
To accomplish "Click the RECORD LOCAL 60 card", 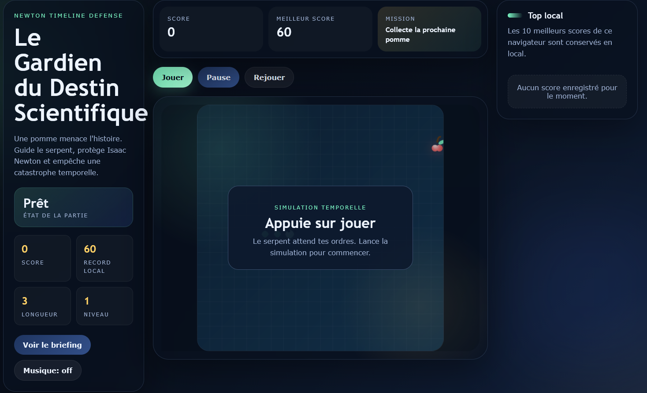I will [104, 258].
